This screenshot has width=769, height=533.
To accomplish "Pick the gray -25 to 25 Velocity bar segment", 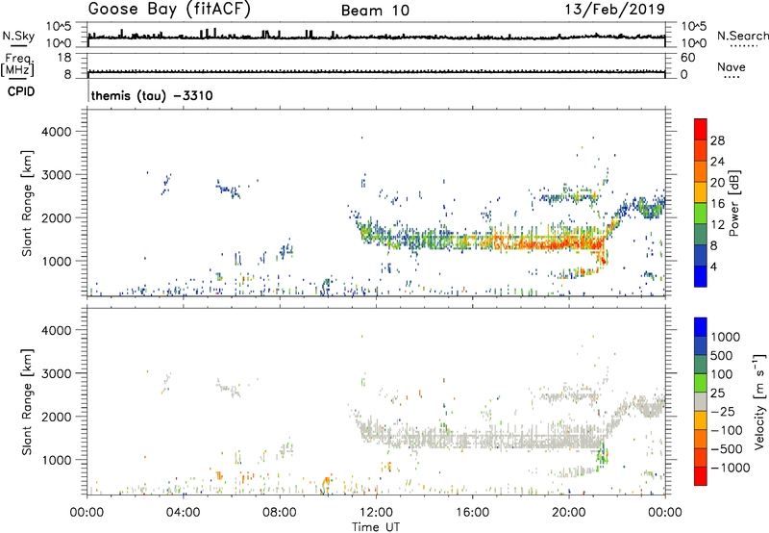I will pyautogui.click(x=701, y=401).
